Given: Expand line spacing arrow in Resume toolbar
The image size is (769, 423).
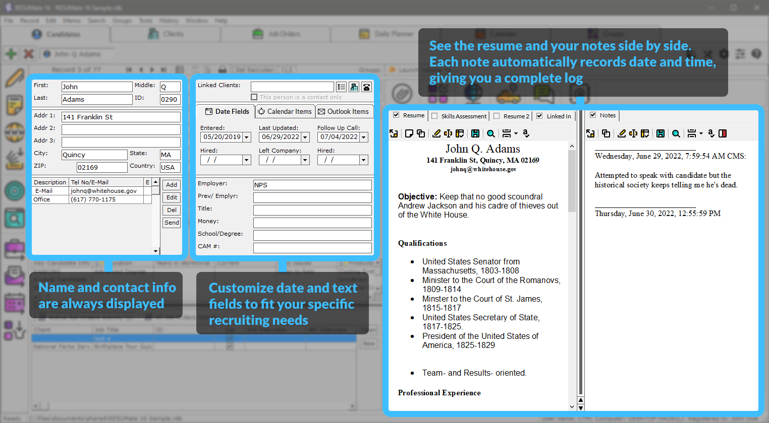Looking at the screenshot, I should click(516, 133).
